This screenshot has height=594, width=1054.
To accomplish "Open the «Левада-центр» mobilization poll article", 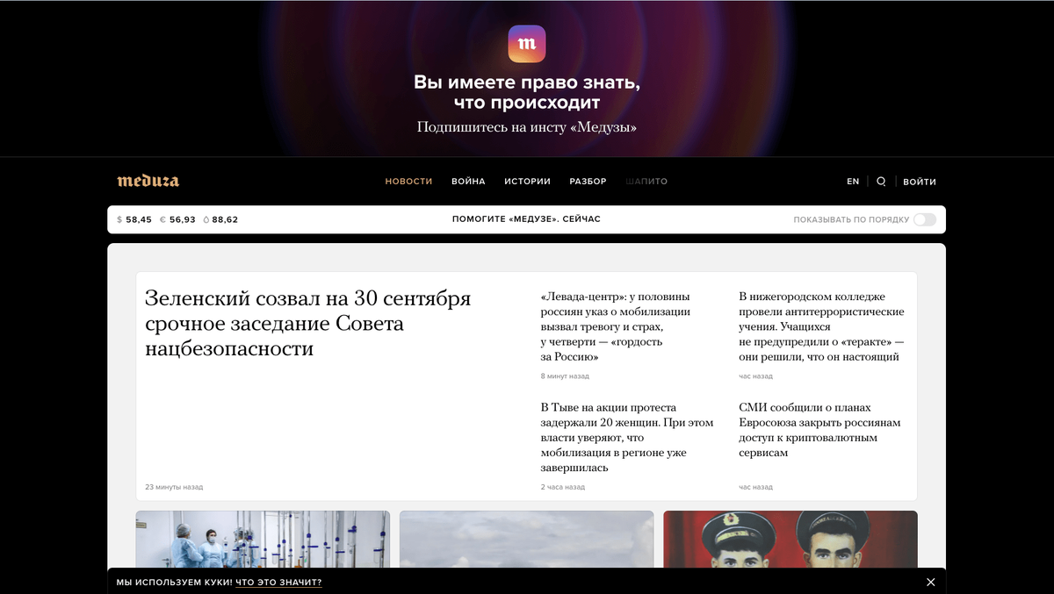I will [x=616, y=326].
